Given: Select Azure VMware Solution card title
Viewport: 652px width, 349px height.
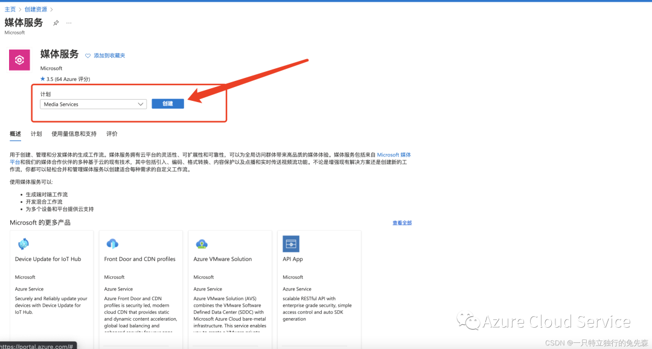Looking at the screenshot, I should tap(222, 259).
